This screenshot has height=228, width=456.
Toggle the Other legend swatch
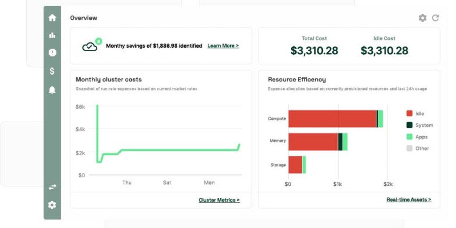409,148
